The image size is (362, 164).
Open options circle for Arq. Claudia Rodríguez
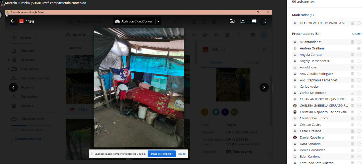(359, 74)
